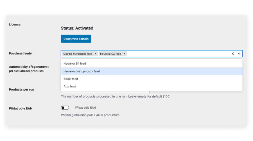Click the Google Merchants feed tag label
This screenshot has width=253, height=141.
click(x=78, y=54)
